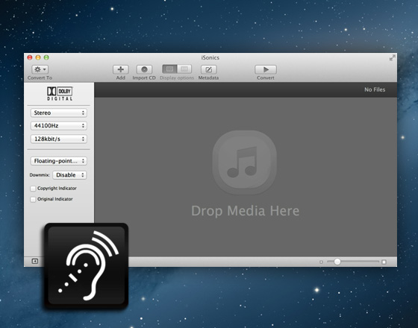Click the ear hearing icon overlay
Viewport: 418px width, 328px height.
point(87,265)
